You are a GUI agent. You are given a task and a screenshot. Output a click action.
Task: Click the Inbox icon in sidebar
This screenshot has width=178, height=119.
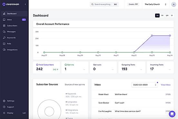click(x=4, y=20)
